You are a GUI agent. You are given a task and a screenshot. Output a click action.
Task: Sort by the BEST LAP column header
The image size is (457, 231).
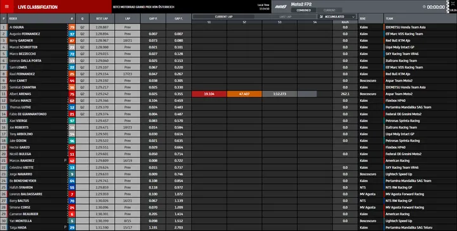point(102,18)
